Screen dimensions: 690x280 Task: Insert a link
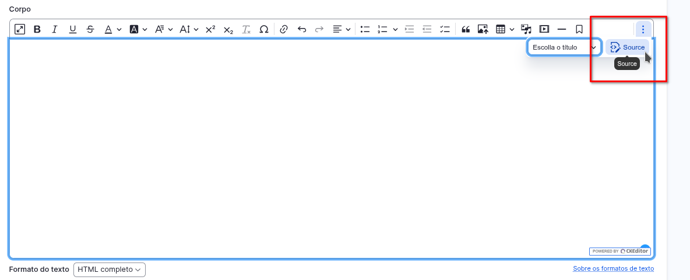[284, 29]
